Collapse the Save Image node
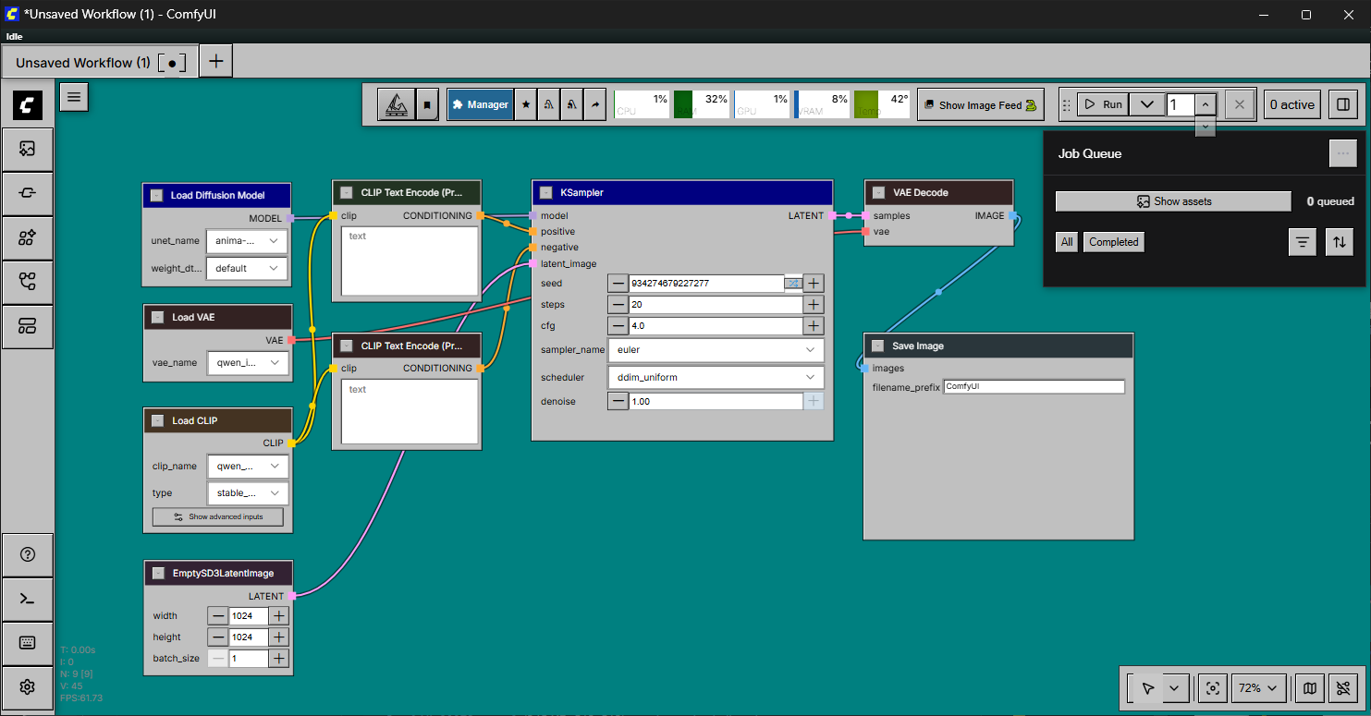Screen dimensions: 1371x716 [877, 346]
